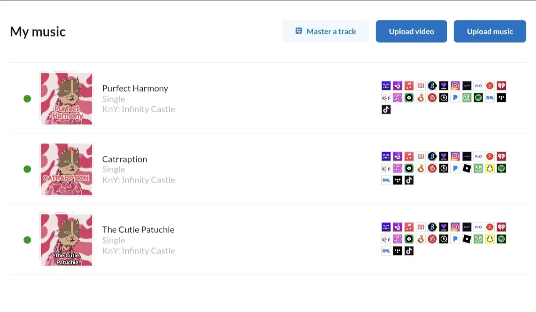
Task: Click the iHeartRadio icon in The Cutie Patuchie row
Action: [x=501, y=227]
